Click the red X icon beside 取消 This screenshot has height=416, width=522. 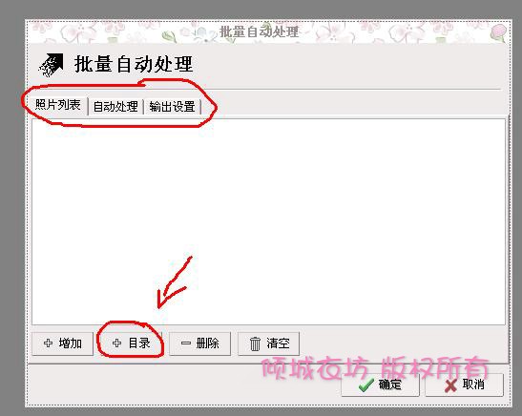[450, 385]
